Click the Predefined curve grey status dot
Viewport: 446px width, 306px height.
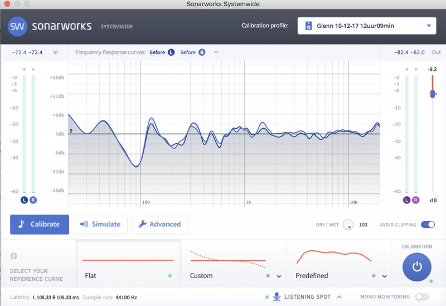(374, 275)
